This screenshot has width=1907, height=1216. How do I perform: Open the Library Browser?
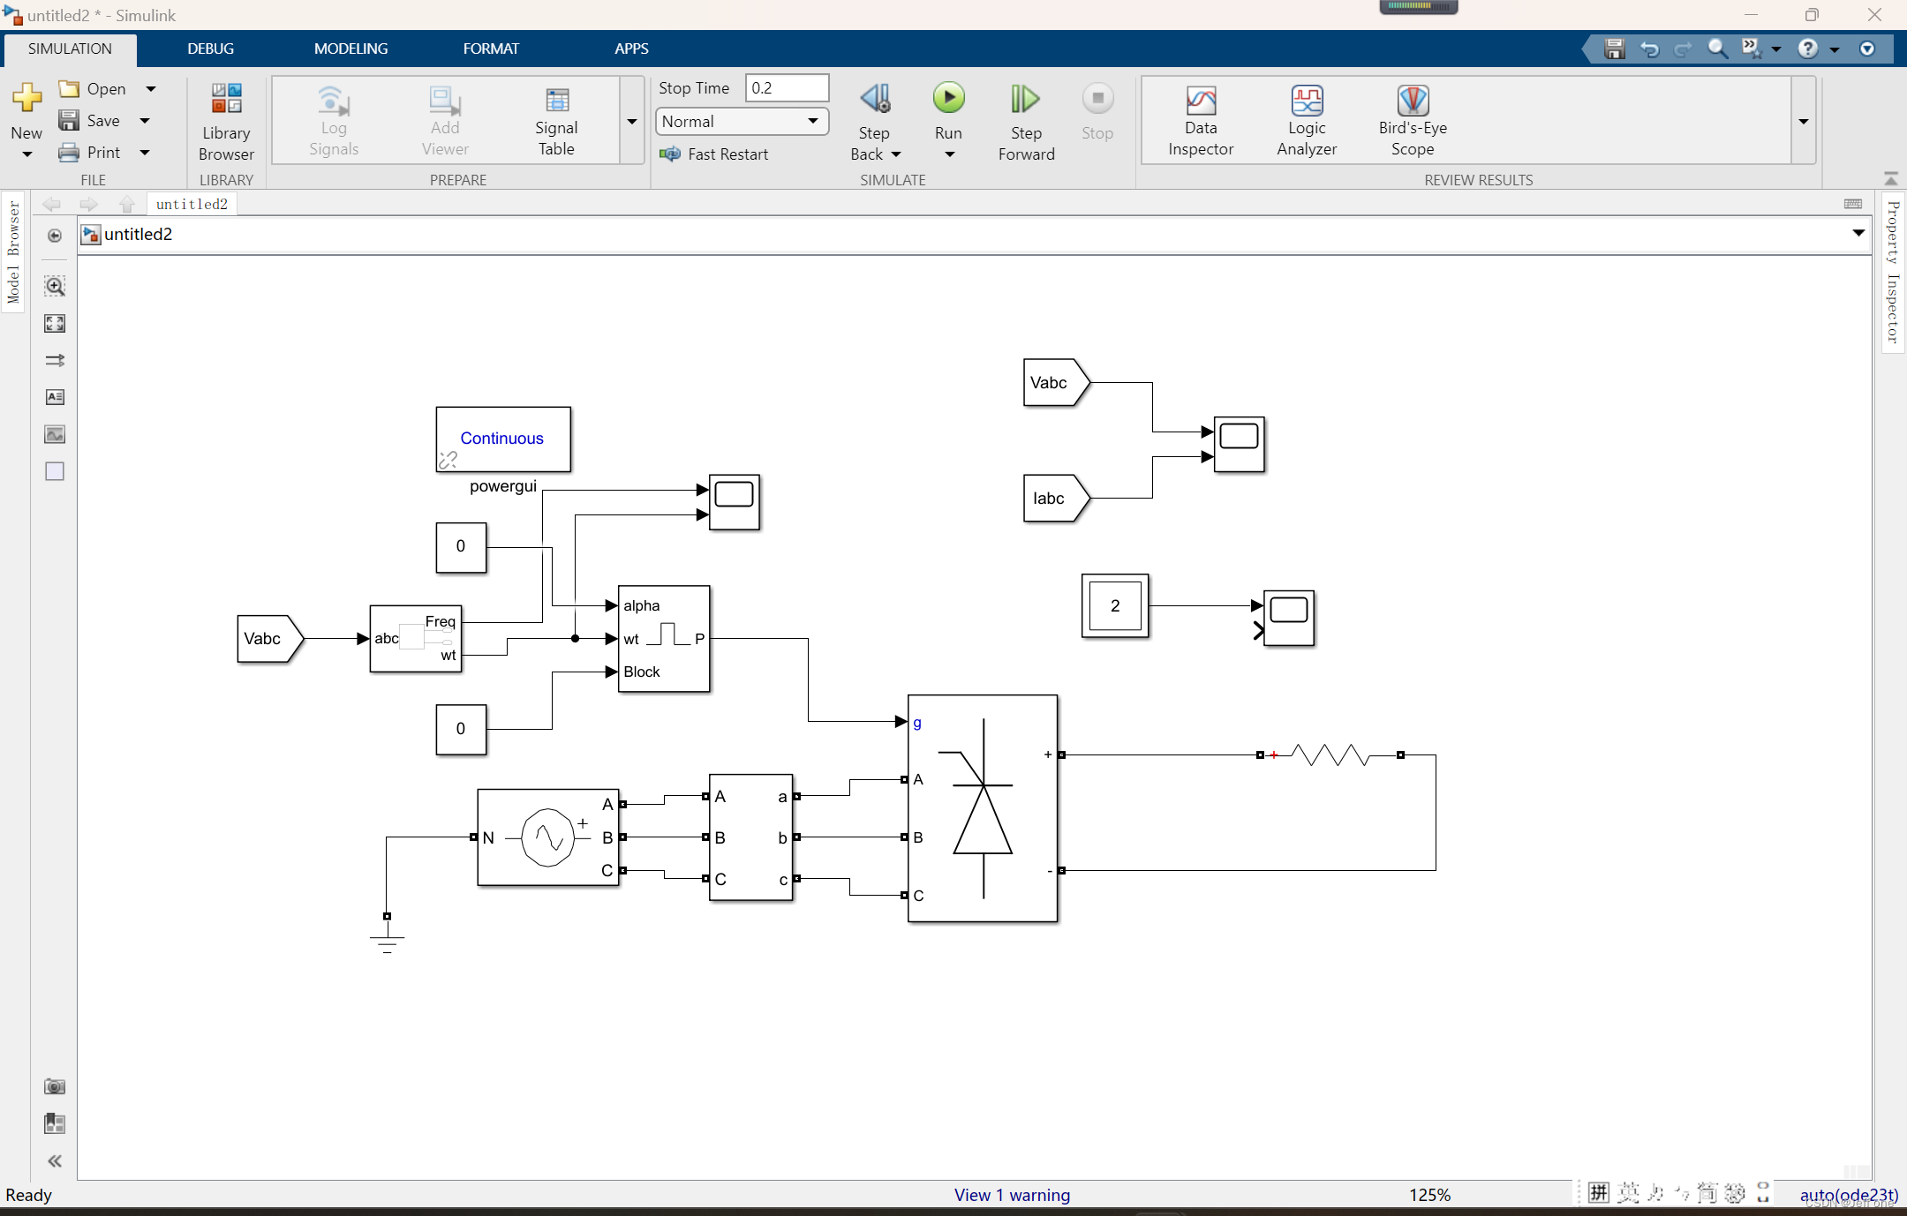pyautogui.click(x=226, y=121)
